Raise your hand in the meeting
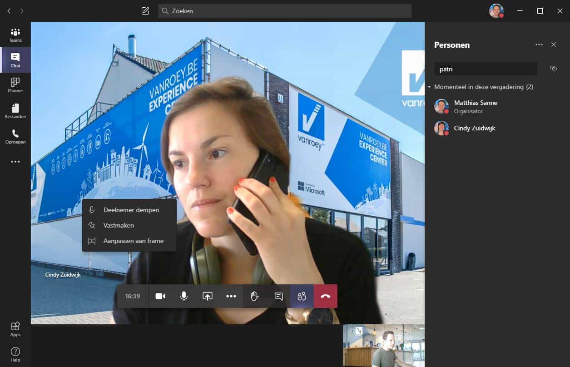The width and height of the screenshot is (570, 367). (x=255, y=296)
